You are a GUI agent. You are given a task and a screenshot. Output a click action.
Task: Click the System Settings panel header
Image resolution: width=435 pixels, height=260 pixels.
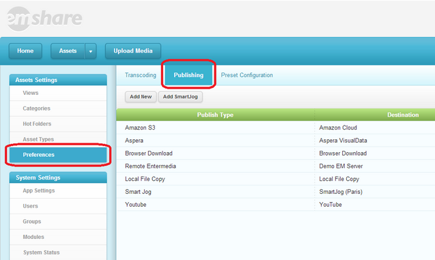58,177
